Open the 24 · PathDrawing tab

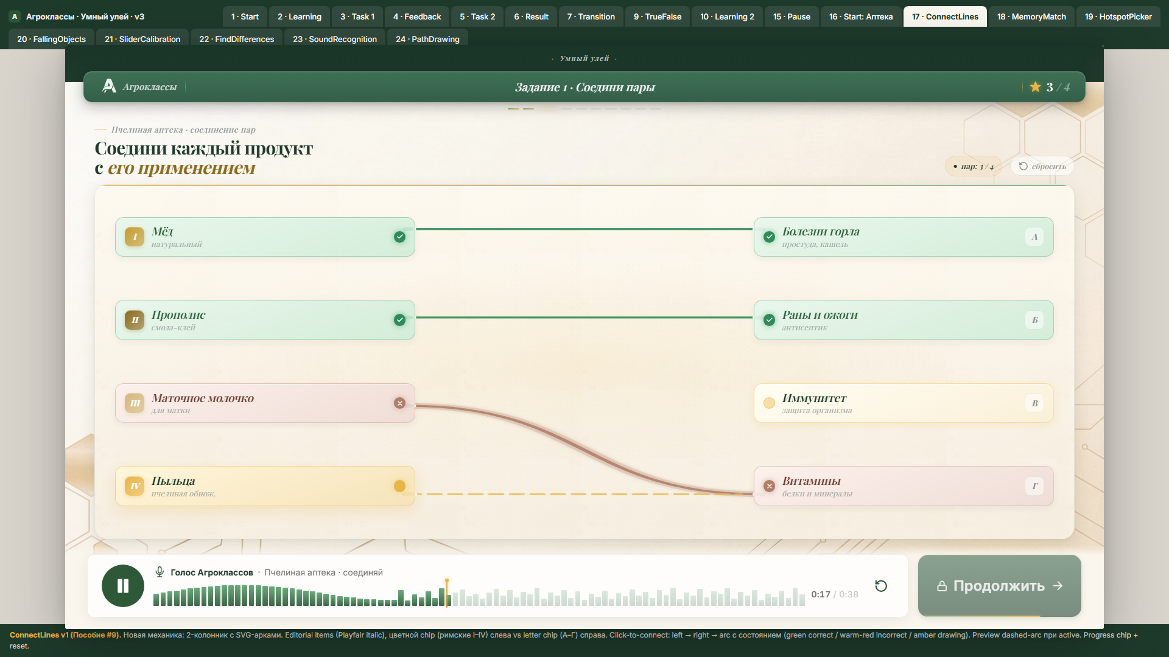click(427, 39)
